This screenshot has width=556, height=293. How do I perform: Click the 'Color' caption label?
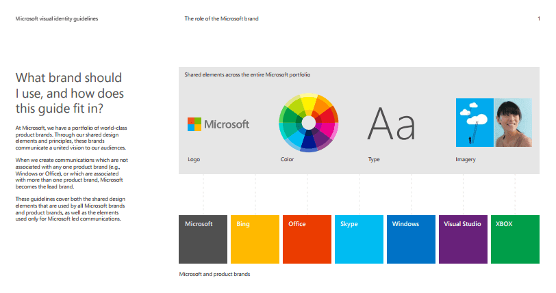(x=287, y=160)
